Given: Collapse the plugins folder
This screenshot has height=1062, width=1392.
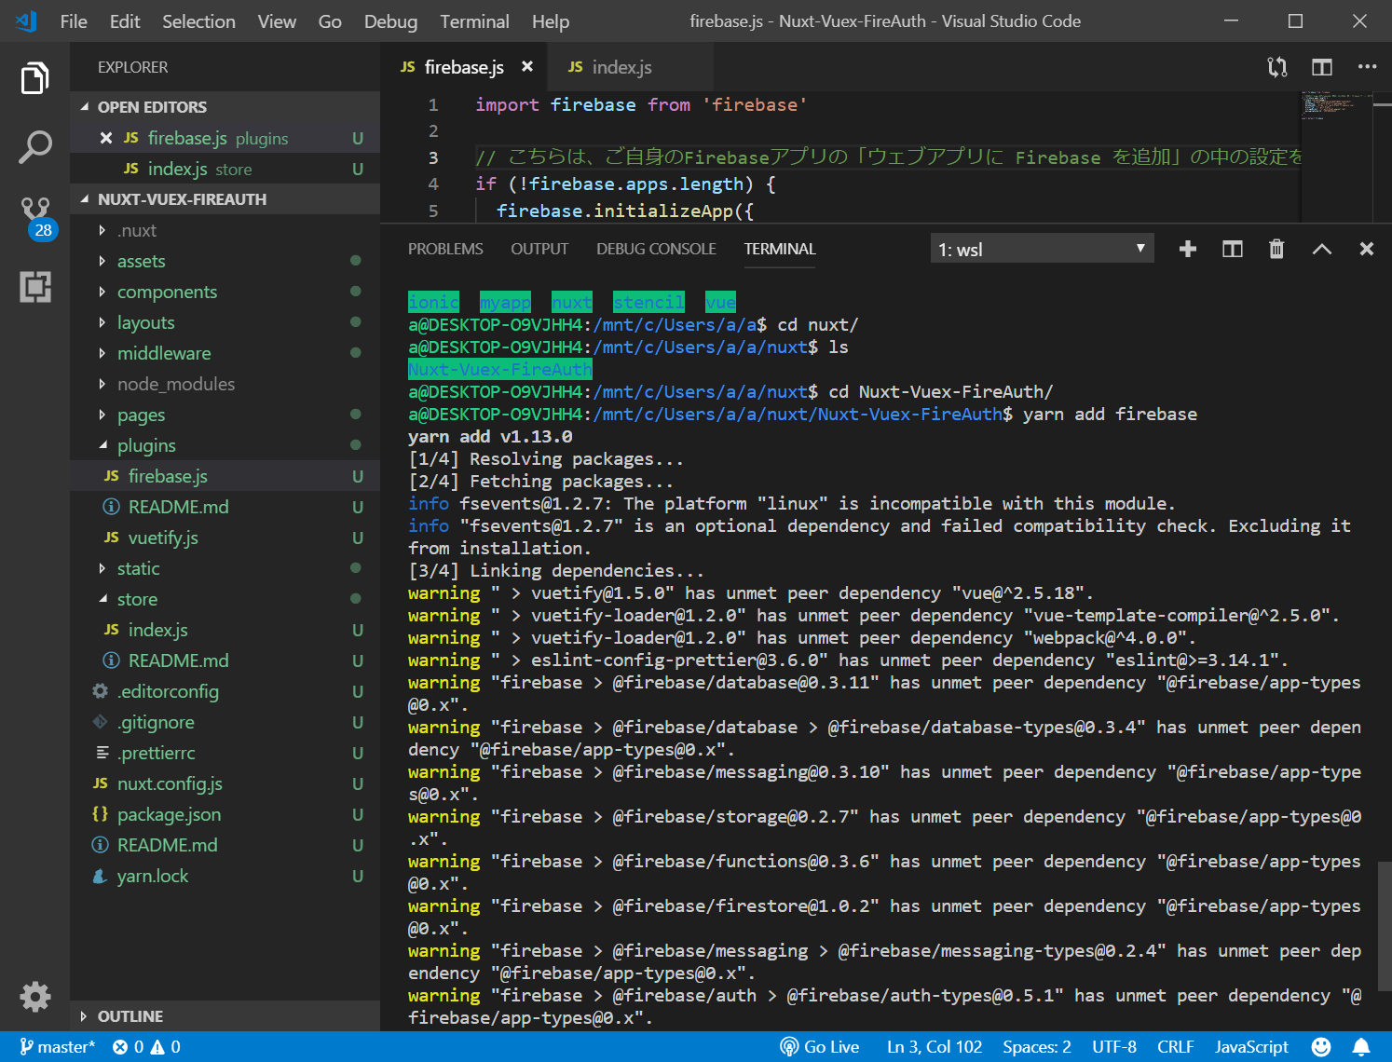Looking at the screenshot, I should (x=225, y=445).
